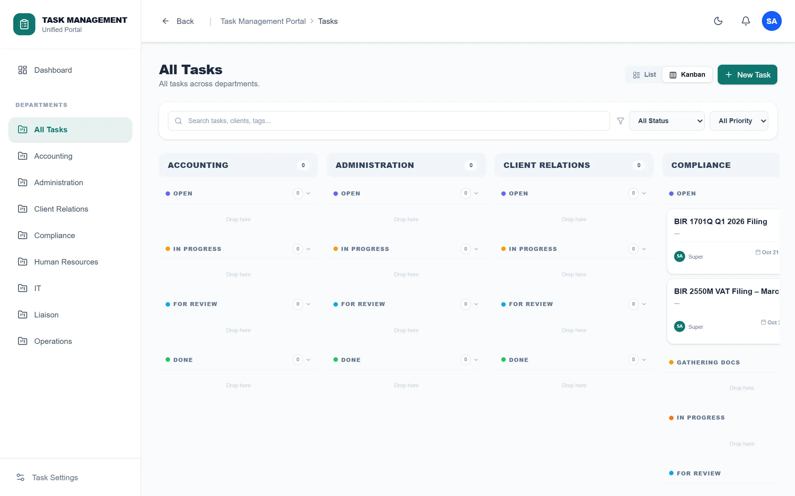
Task: Open notifications bell
Action: (746, 21)
